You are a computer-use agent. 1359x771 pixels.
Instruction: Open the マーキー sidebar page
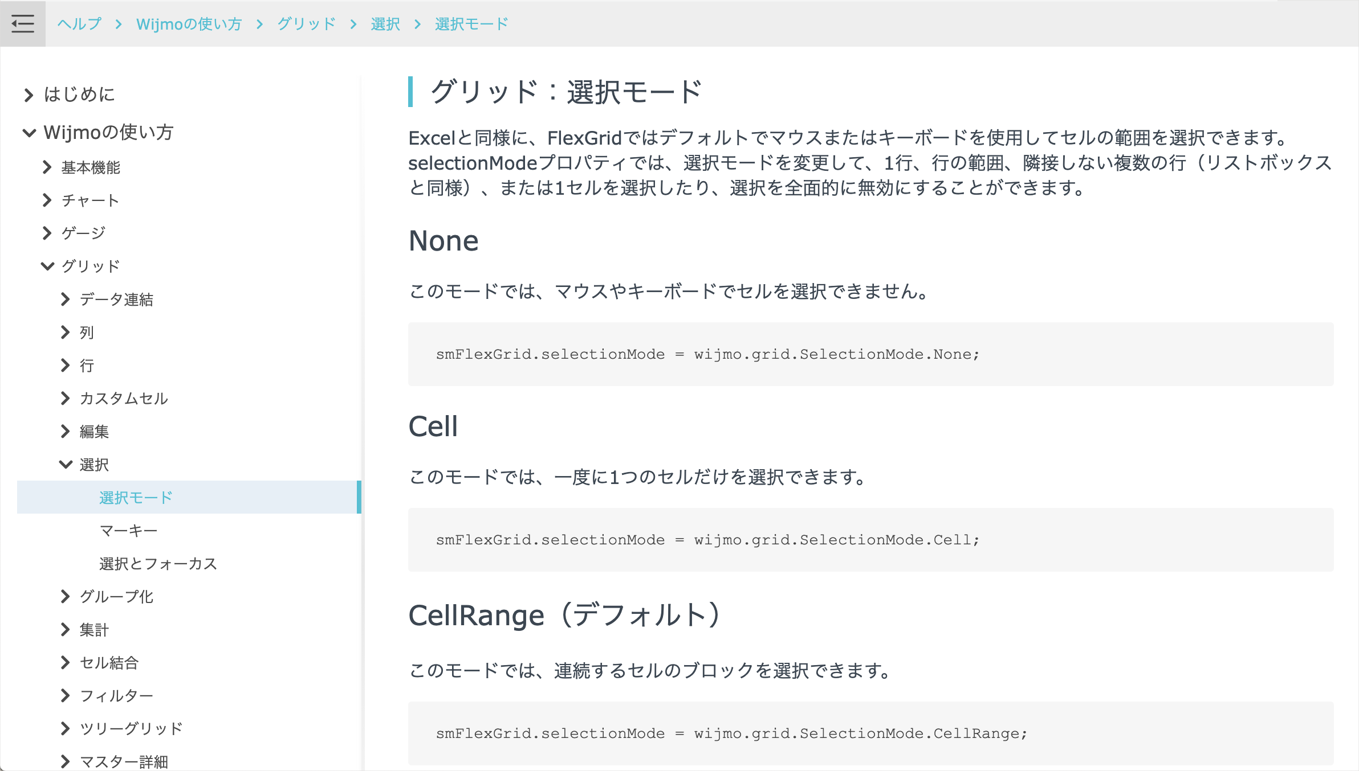129,530
